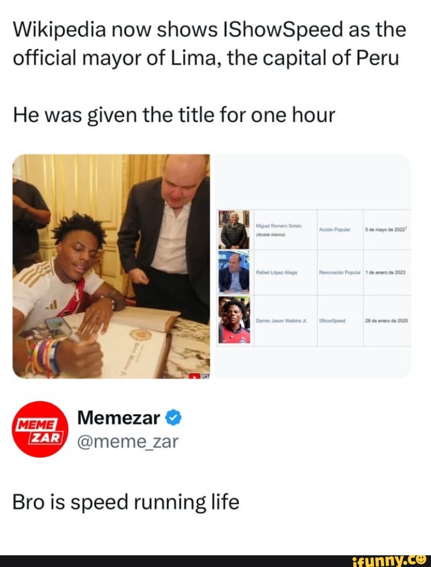The height and width of the screenshot is (567, 431).
Task: Click the tweet text about Wikipedia showing IShowSpeed
Action: click(210, 73)
